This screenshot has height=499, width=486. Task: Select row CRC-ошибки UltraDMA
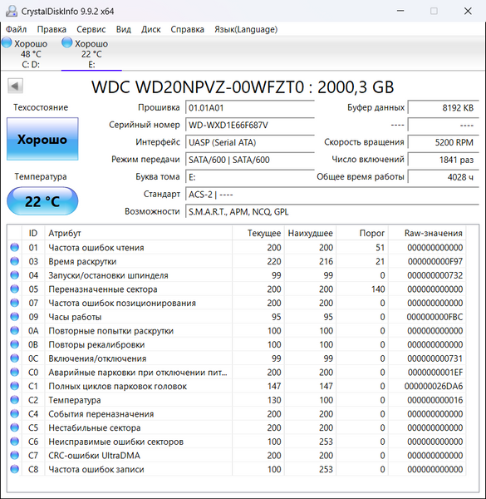point(237,456)
